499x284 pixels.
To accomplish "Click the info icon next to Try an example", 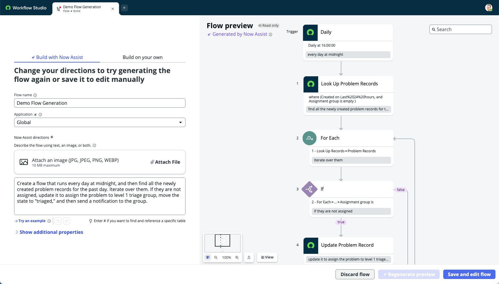I will 49,221.
